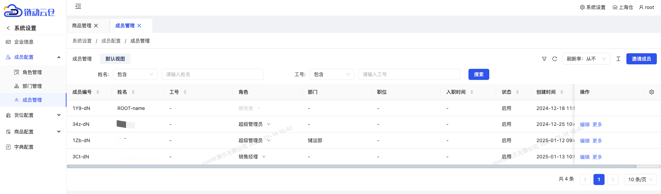Open column settings gear in table header

[651, 92]
